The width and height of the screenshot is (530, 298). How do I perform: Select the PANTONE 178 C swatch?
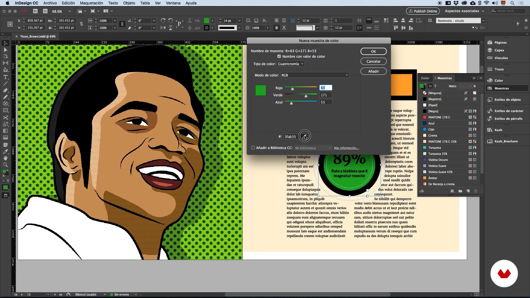pos(449,117)
